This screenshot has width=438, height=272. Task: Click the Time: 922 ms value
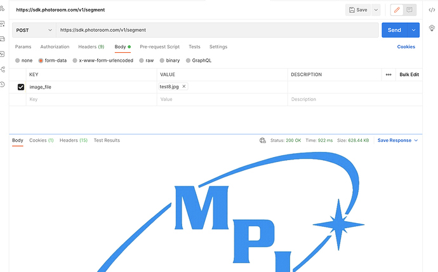coord(319,140)
